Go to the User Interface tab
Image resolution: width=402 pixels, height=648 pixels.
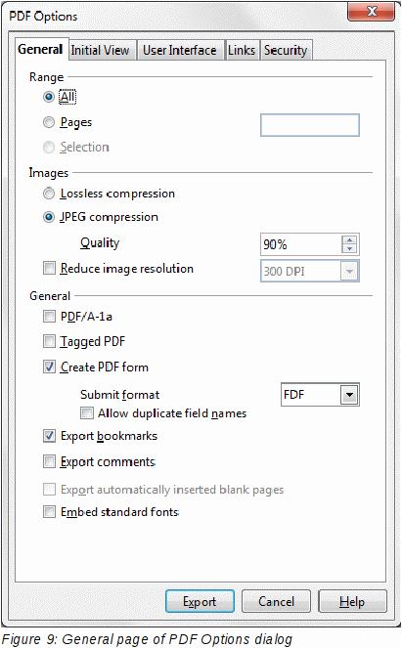180,51
